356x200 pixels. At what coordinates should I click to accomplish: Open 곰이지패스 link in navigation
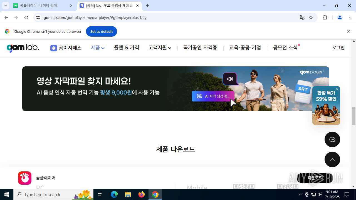[x=66, y=48]
